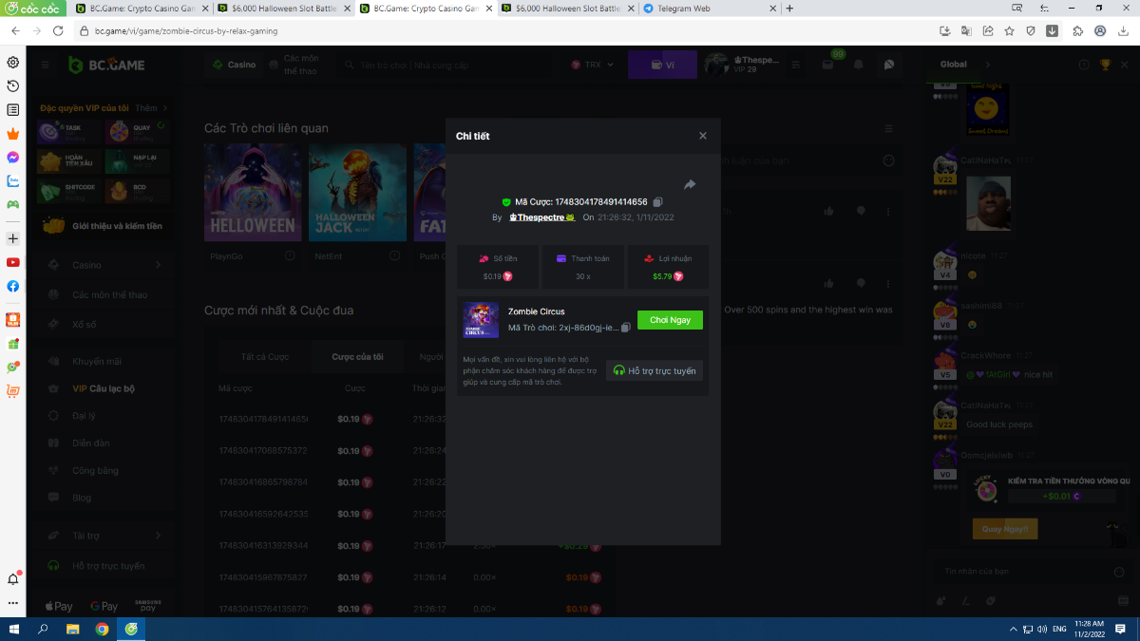
Task: Bookmark this page with the star icon
Action: (x=1009, y=30)
